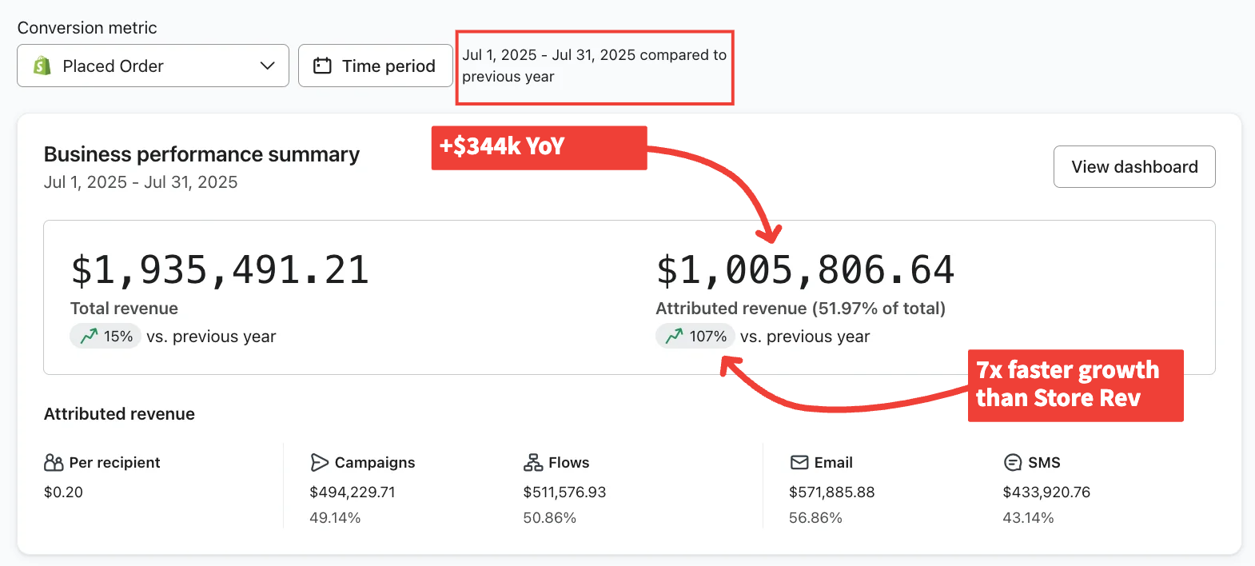The height and width of the screenshot is (566, 1255).
Task: Click the Flows revenue $511,576.93
Action: 564,492
